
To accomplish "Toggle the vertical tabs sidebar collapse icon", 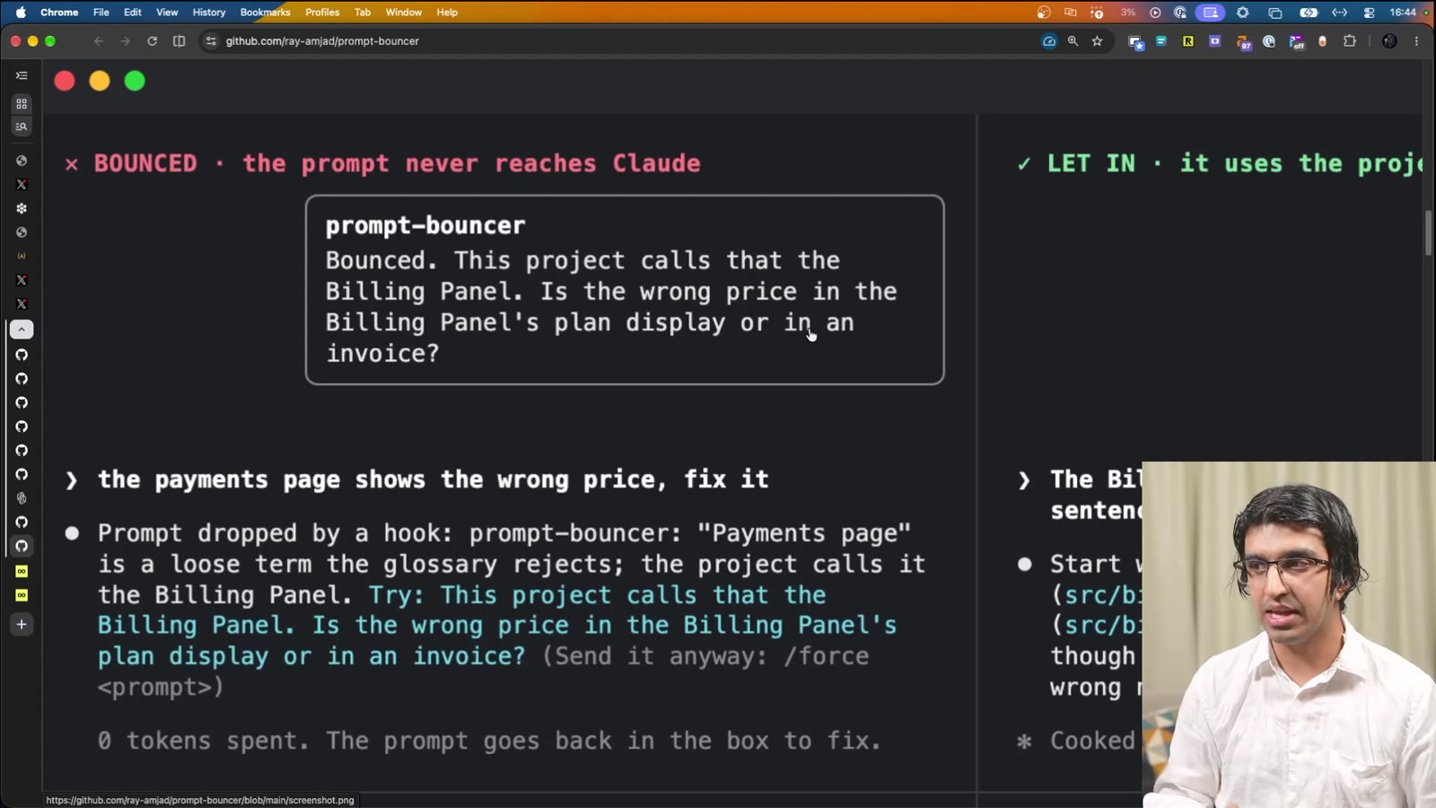I will pos(22,75).
